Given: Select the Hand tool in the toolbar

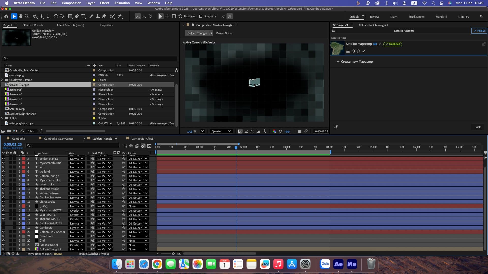Looking at the screenshot, I should [20, 16].
